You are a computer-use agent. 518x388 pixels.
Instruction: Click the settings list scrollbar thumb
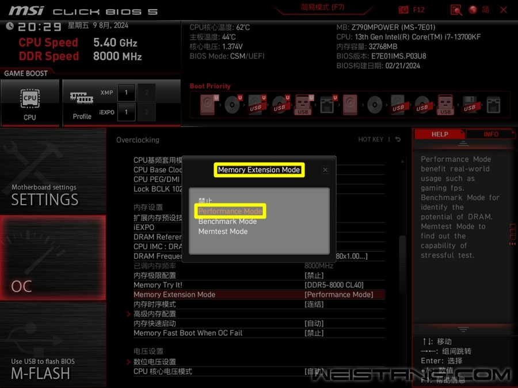(x=402, y=264)
